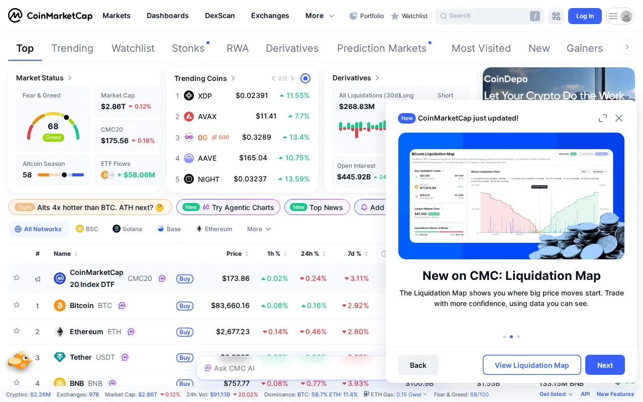Pause the Trending Coins auto-rotation
The image size is (643, 402).
point(305,78)
